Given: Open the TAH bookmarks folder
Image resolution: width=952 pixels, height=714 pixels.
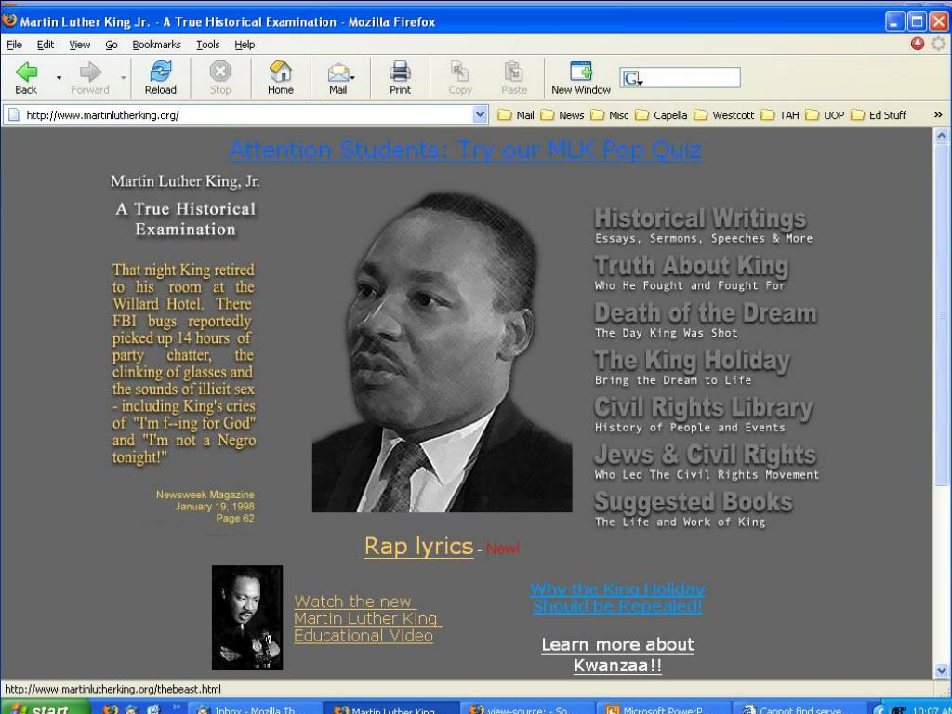Looking at the screenshot, I should point(780,114).
